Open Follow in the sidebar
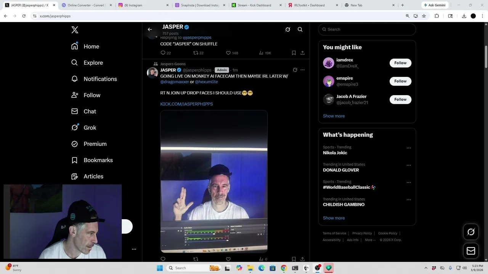 tap(86, 95)
